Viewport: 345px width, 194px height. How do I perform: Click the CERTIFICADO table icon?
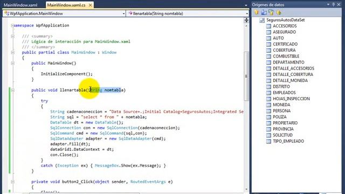(268, 44)
